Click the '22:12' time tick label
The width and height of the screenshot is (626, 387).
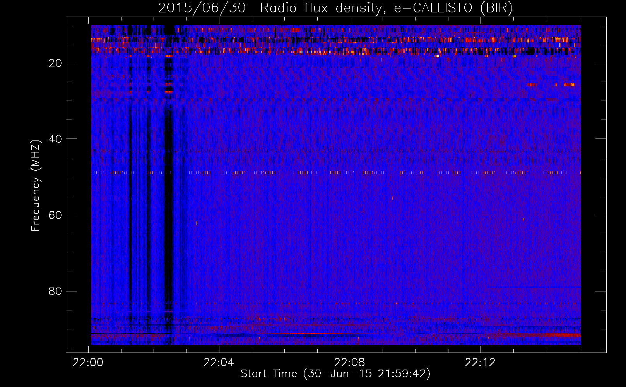coord(481,363)
